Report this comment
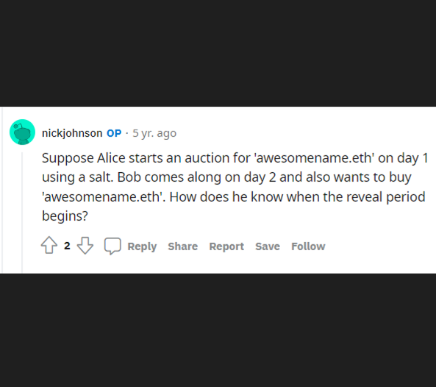 coord(226,246)
